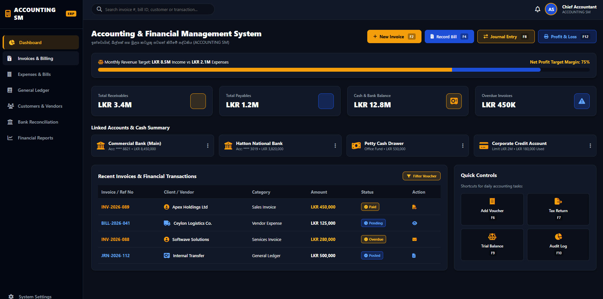Open Bank Reconciliation section
This screenshot has height=299, width=603.
tap(41, 122)
